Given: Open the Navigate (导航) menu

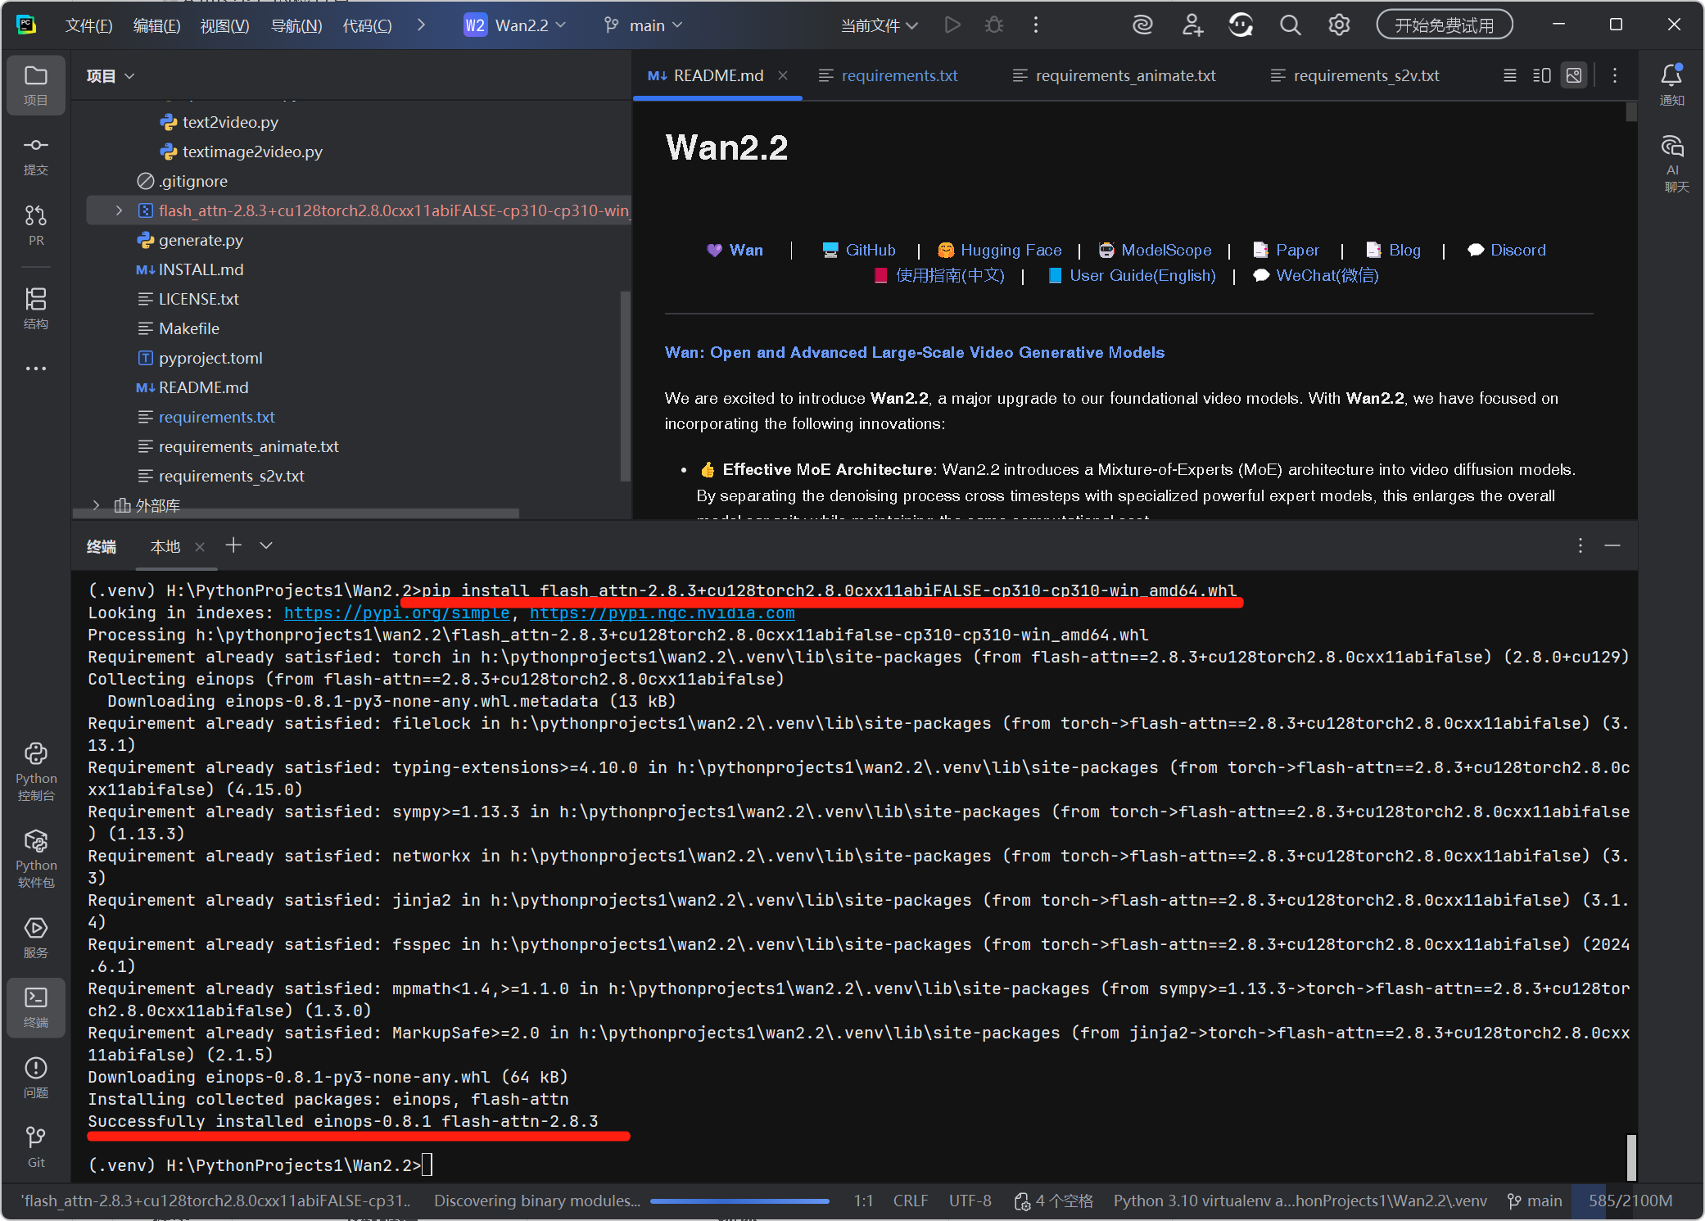Looking at the screenshot, I should point(296,25).
